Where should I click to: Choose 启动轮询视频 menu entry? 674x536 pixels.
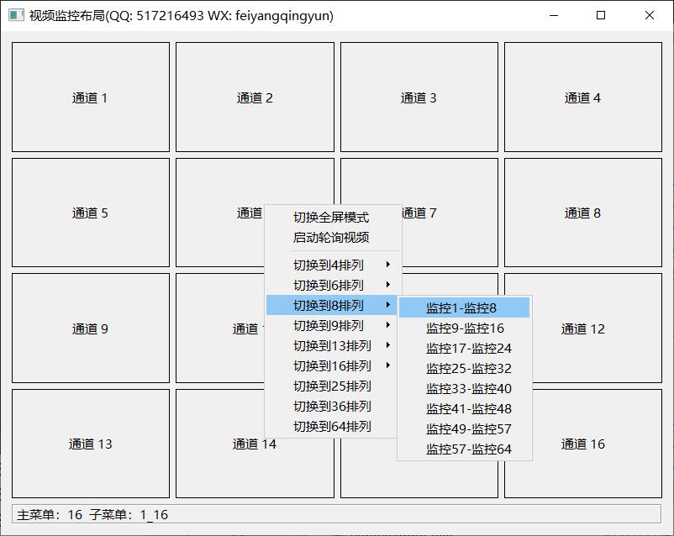tap(330, 238)
